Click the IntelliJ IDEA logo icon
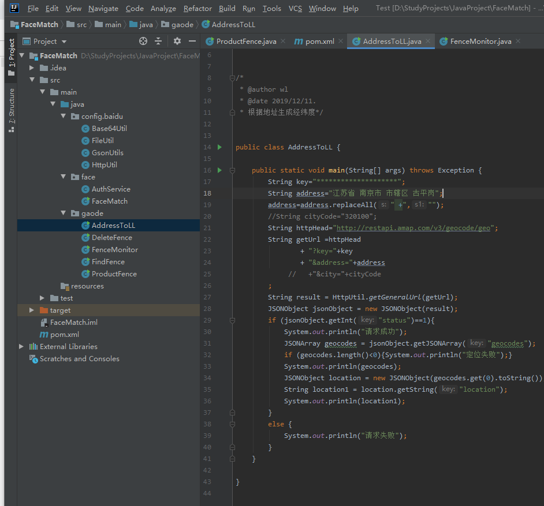The image size is (544, 506). coord(14,8)
